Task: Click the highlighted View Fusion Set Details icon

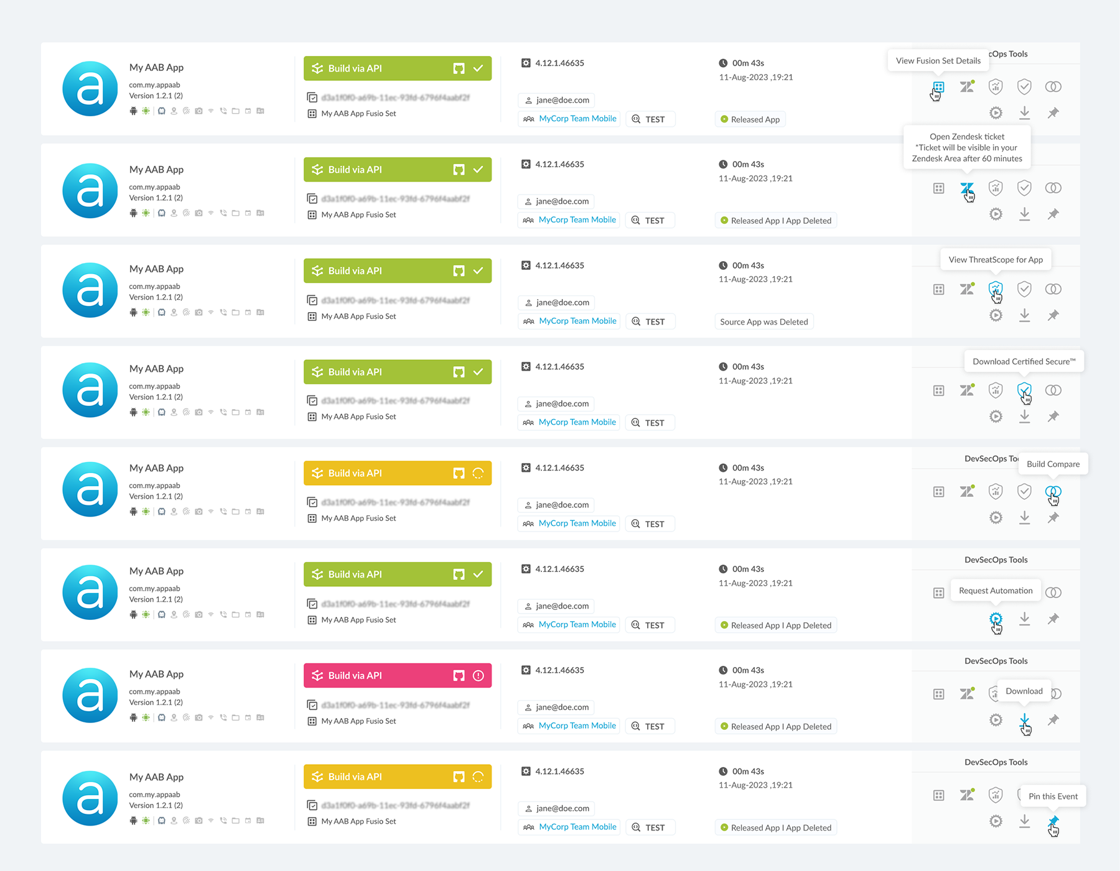Action: pyautogui.click(x=938, y=87)
